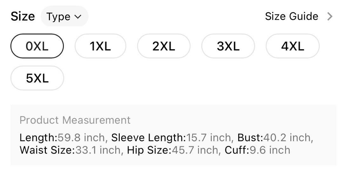Choose the 1XL size option
Viewport: 343px width, 170px height.
click(x=100, y=46)
